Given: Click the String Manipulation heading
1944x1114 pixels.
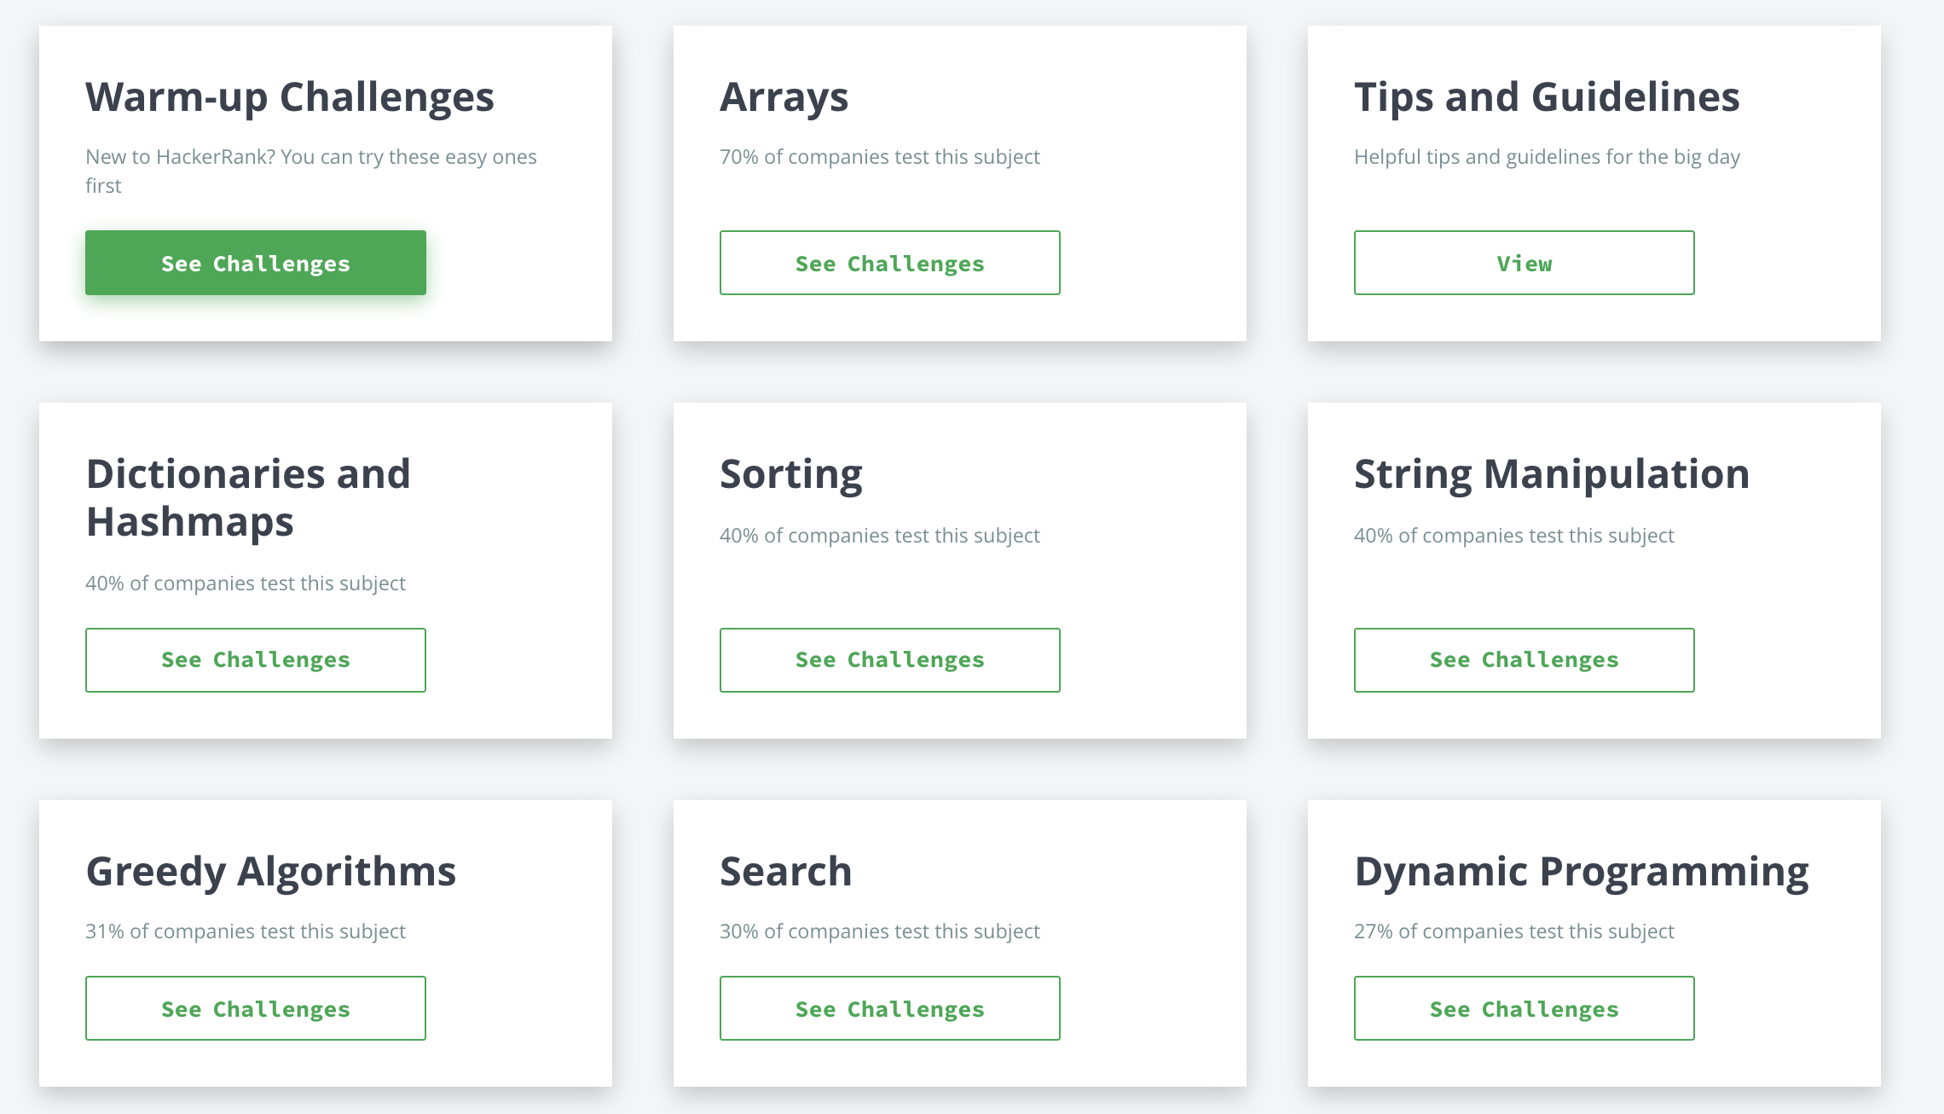Looking at the screenshot, I should click(x=1552, y=474).
